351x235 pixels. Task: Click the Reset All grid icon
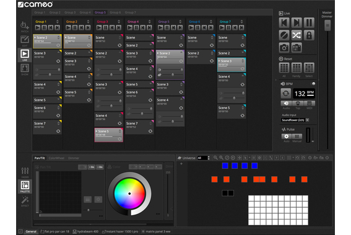[x=284, y=68]
